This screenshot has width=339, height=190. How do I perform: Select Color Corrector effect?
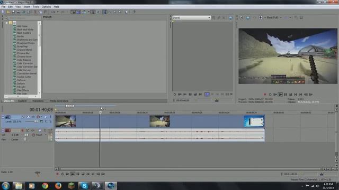[25, 63]
